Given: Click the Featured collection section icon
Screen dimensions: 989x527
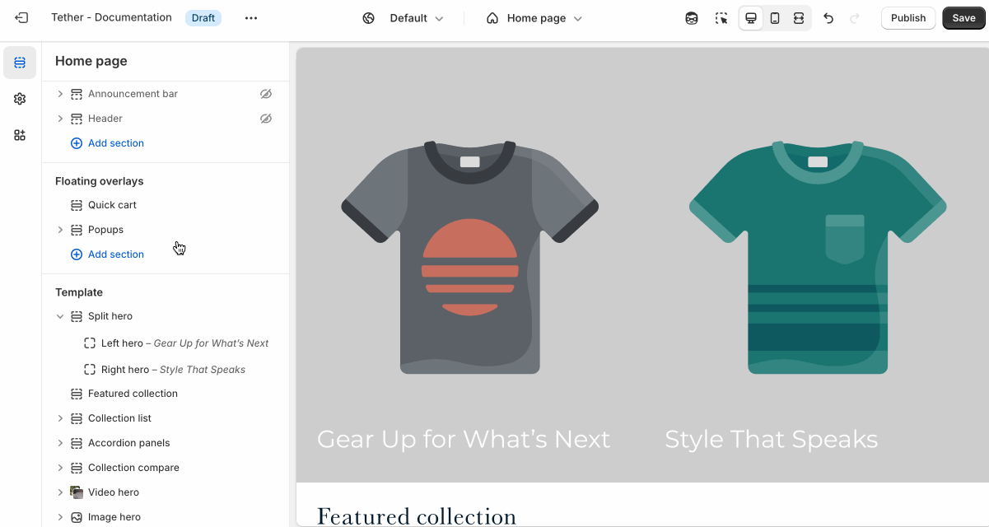Looking at the screenshot, I should [x=77, y=394].
